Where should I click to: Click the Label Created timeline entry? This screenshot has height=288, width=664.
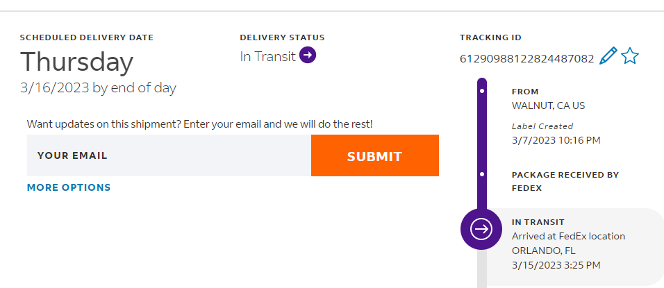pyautogui.click(x=542, y=126)
